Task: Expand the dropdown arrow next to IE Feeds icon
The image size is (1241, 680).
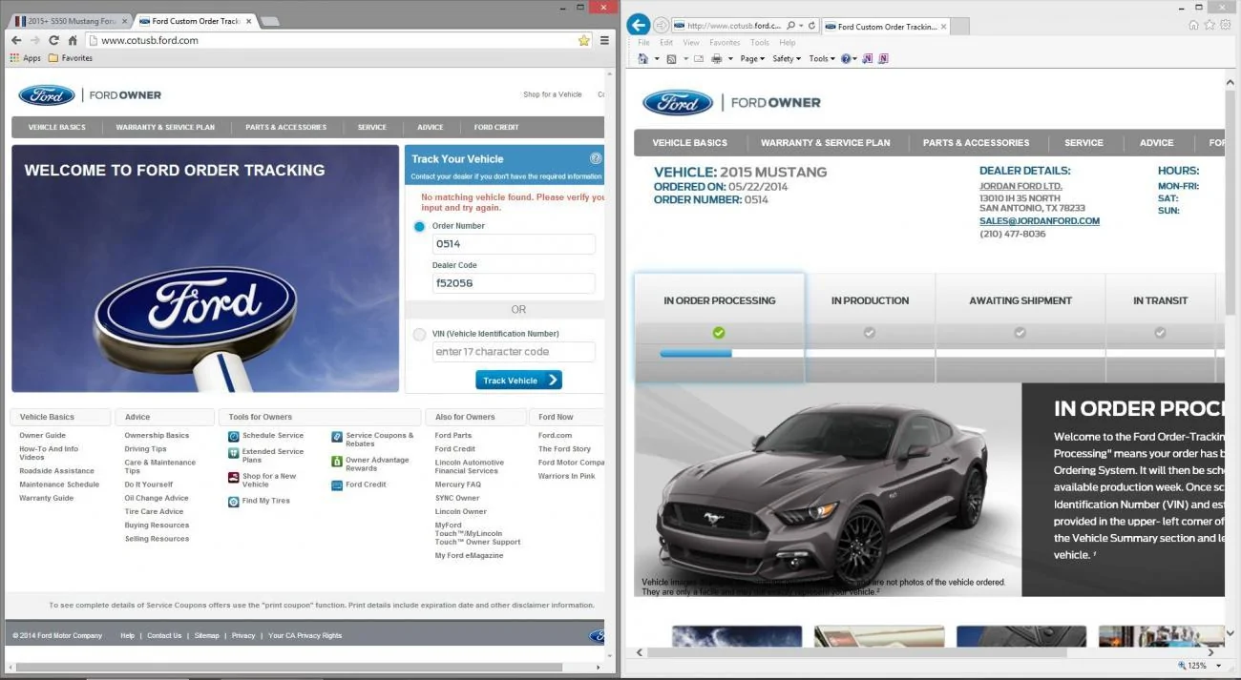Action: pos(684,59)
